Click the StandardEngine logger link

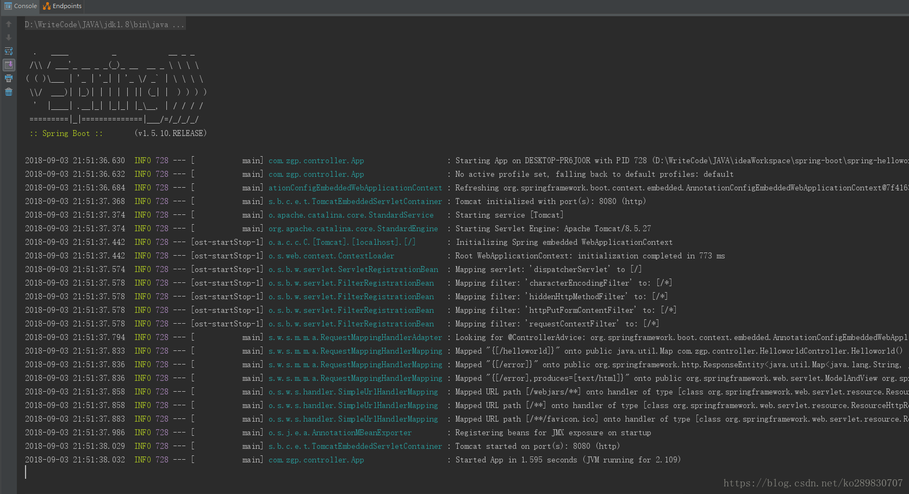tap(354, 228)
